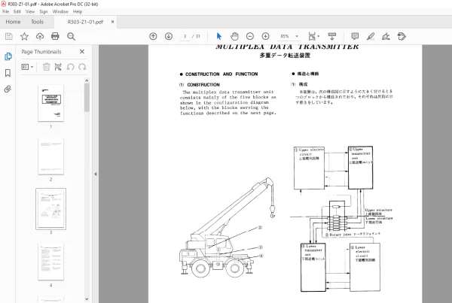This screenshot has height=303, width=452.
Task: Zoom out with the minus icon
Action: [x=250, y=36]
